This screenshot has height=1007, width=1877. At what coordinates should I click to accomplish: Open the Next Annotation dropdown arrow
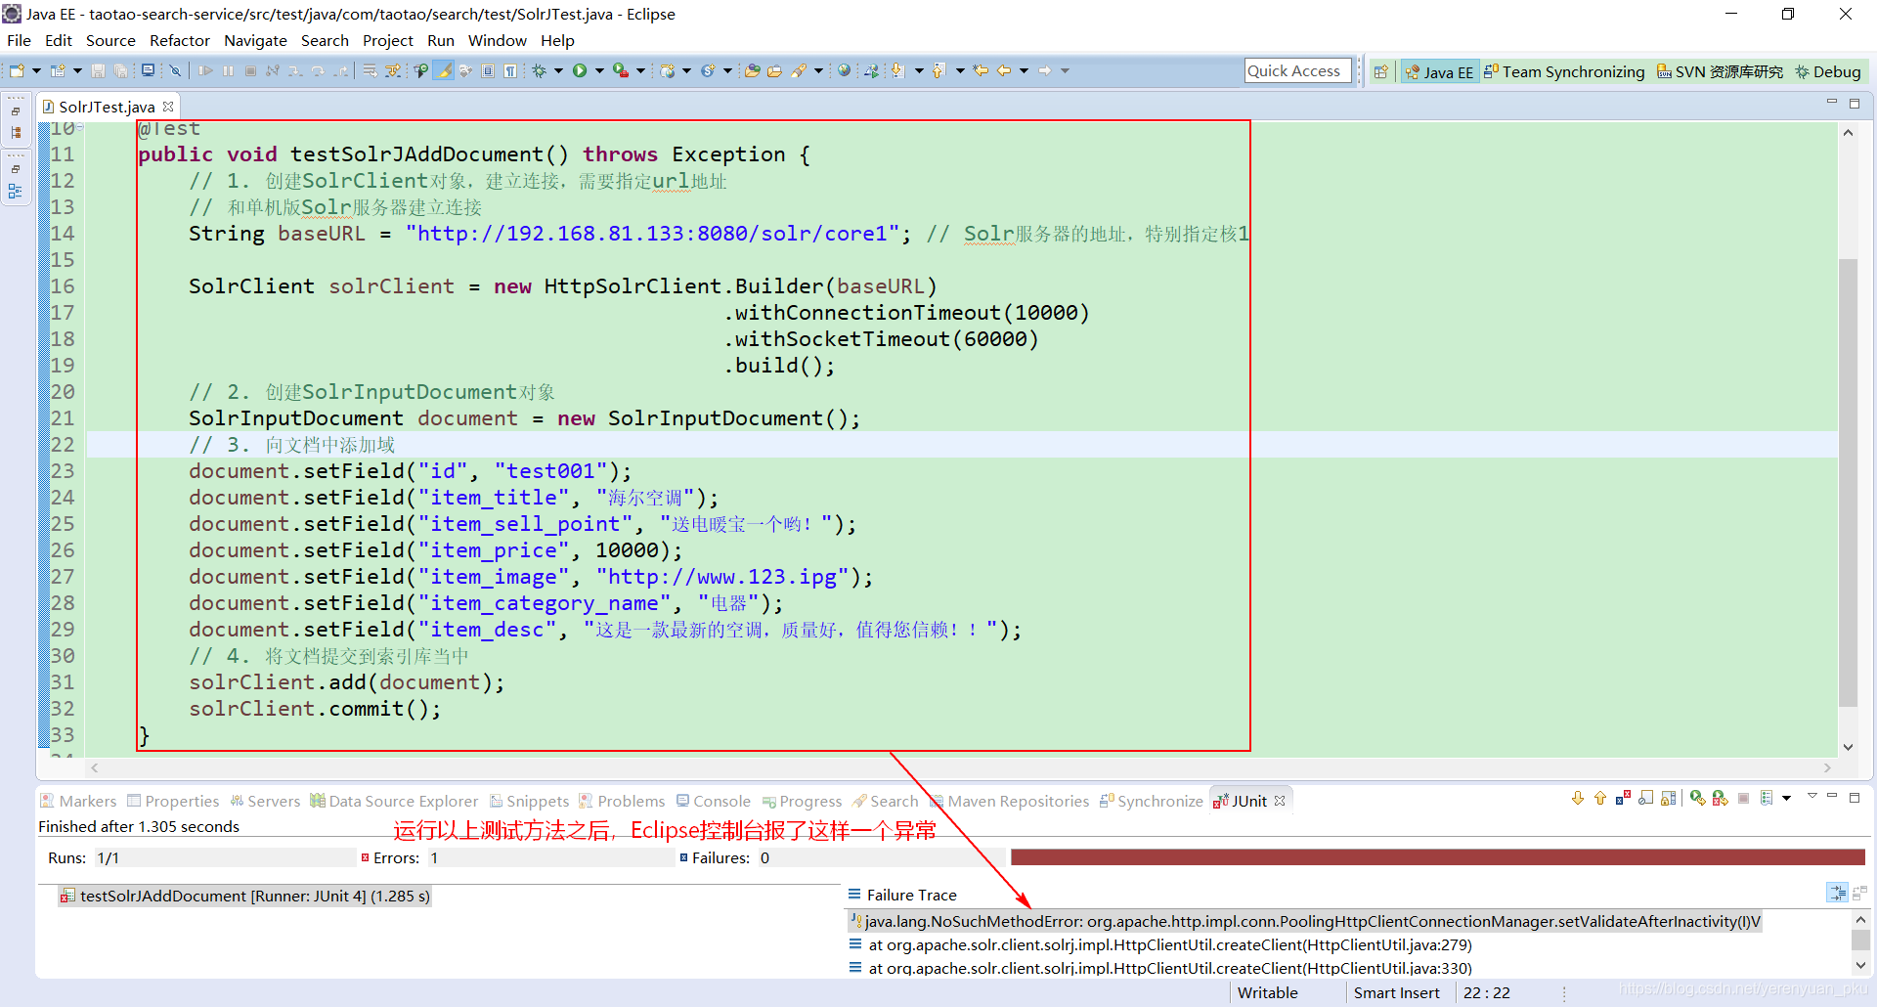(919, 70)
